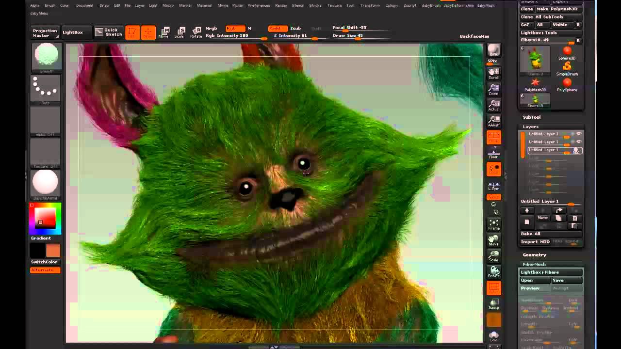Click the right shelf Rotate icon
The height and width of the screenshot is (349, 621).
tap(493, 272)
